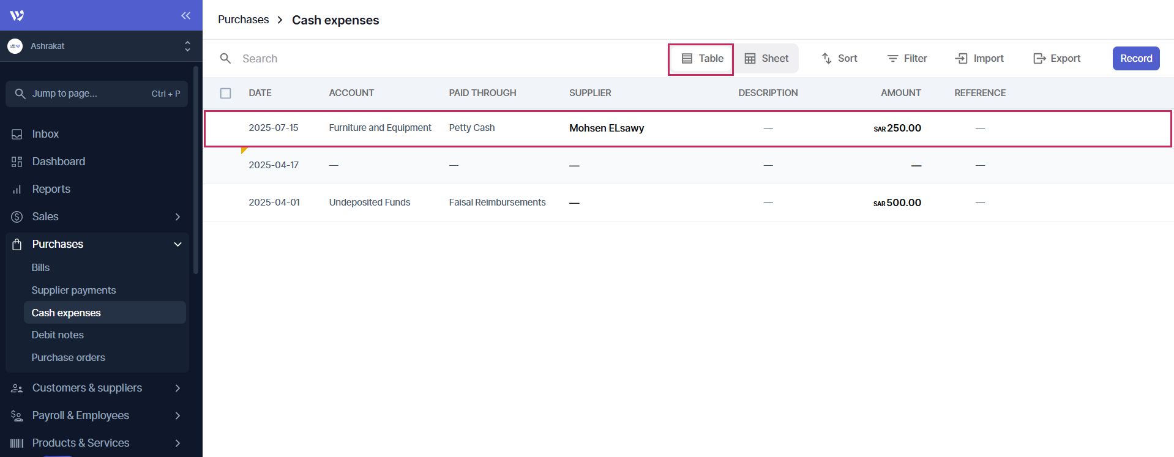Switch to Table view
The width and height of the screenshot is (1174, 457).
(701, 59)
